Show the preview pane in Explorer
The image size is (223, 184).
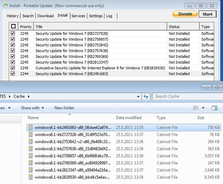tap(214, 108)
